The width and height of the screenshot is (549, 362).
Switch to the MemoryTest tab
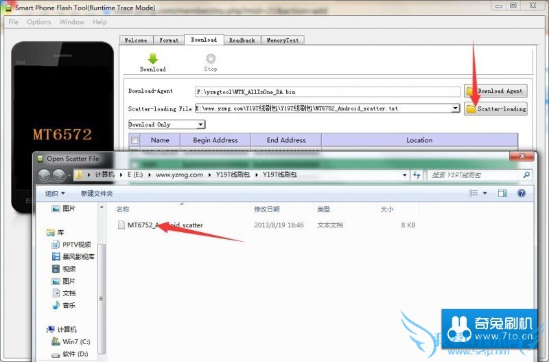[283, 41]
